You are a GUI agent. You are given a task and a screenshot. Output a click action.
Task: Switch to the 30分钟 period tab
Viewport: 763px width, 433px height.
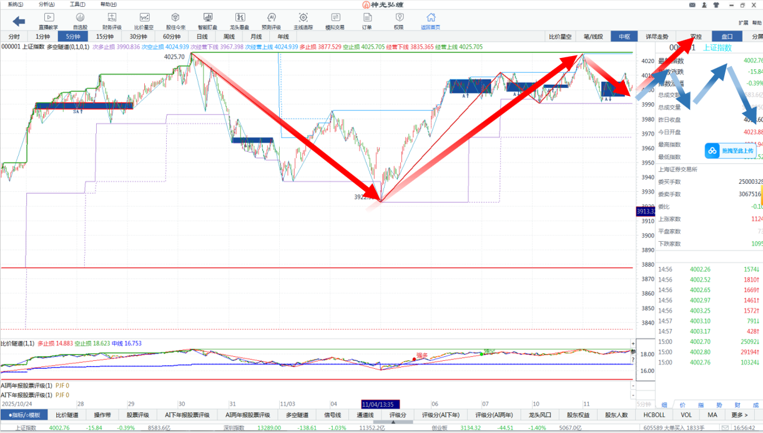pyautogui.click(x=138, y=37)
